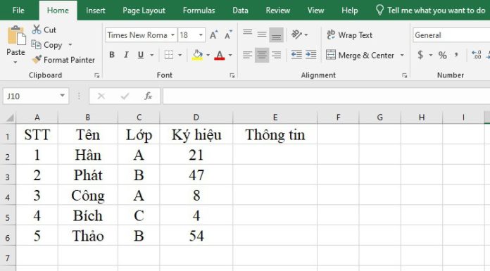Expand font color palette arrow
This screenshot has height=271, width=490.
click(231, 55)
